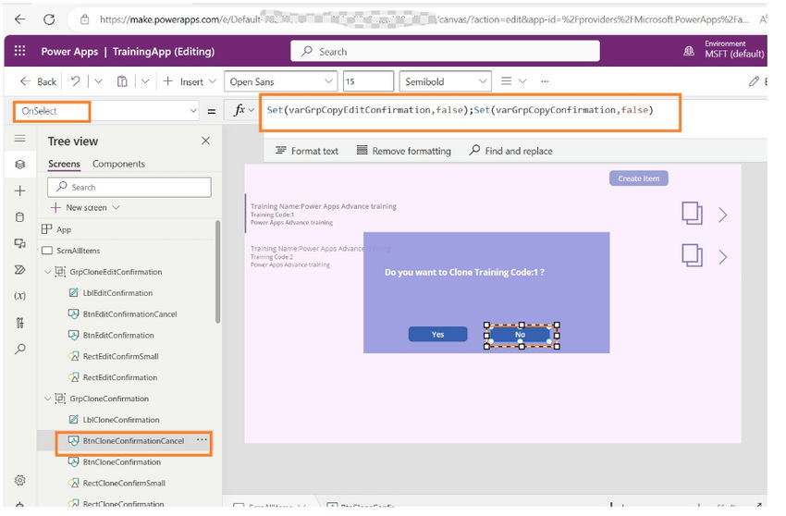The image size is (786, 516).
Task: Click inside the formula bar text
Action: (x=460, y=110)
